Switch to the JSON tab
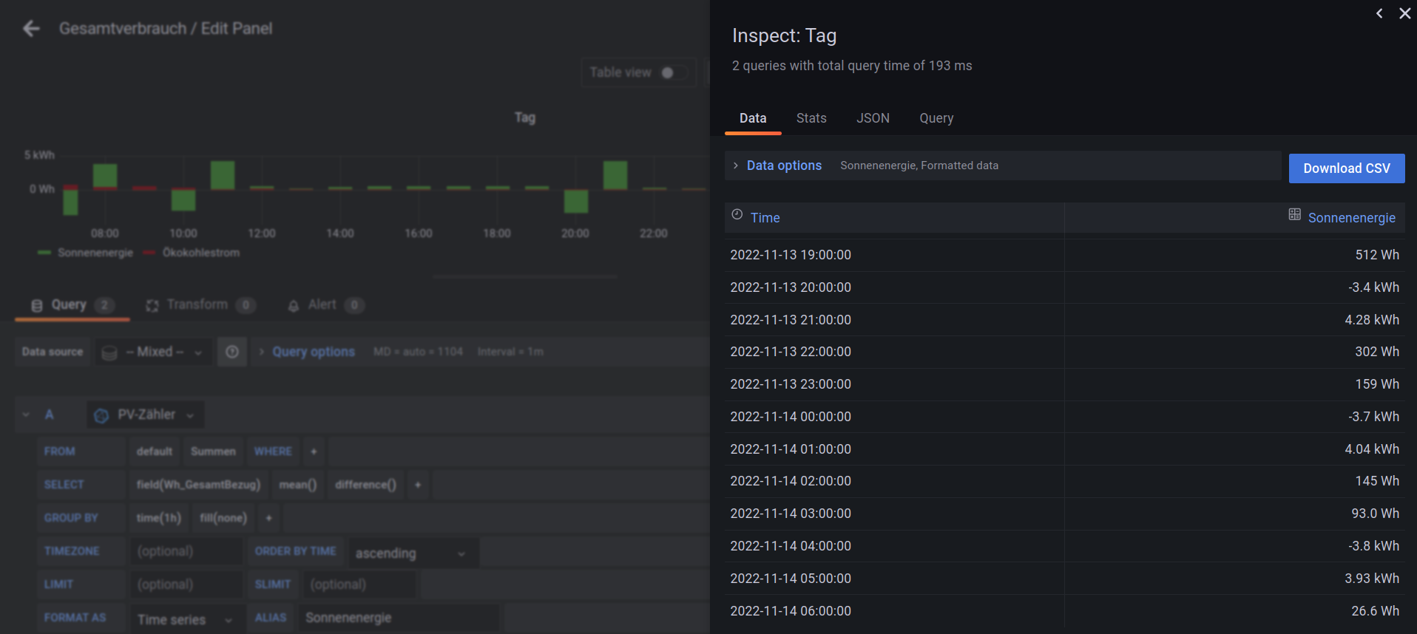The width and height of the screenshot is (1417, 634). 873,118
